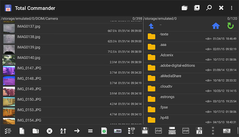Tap the equals sign panels icon
The width and height of the screenshot is (239, 137).
(91, 131)
